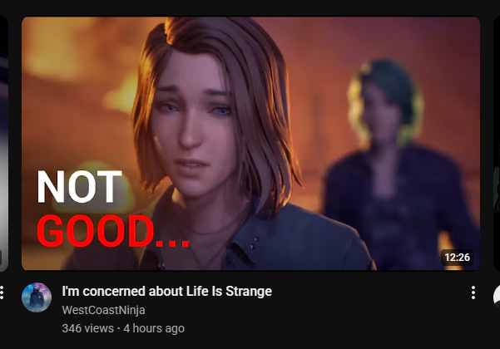Click the WestCoastNinja channel avatar
The image size is (500, 349).
click(37, 297)
